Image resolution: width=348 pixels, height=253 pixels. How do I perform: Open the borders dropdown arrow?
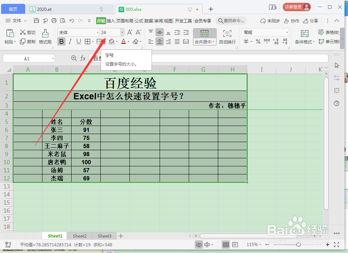click(93, 41)
